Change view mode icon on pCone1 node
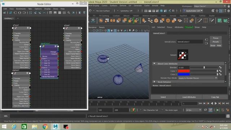 pyautogui.click(x=79, y=28)
